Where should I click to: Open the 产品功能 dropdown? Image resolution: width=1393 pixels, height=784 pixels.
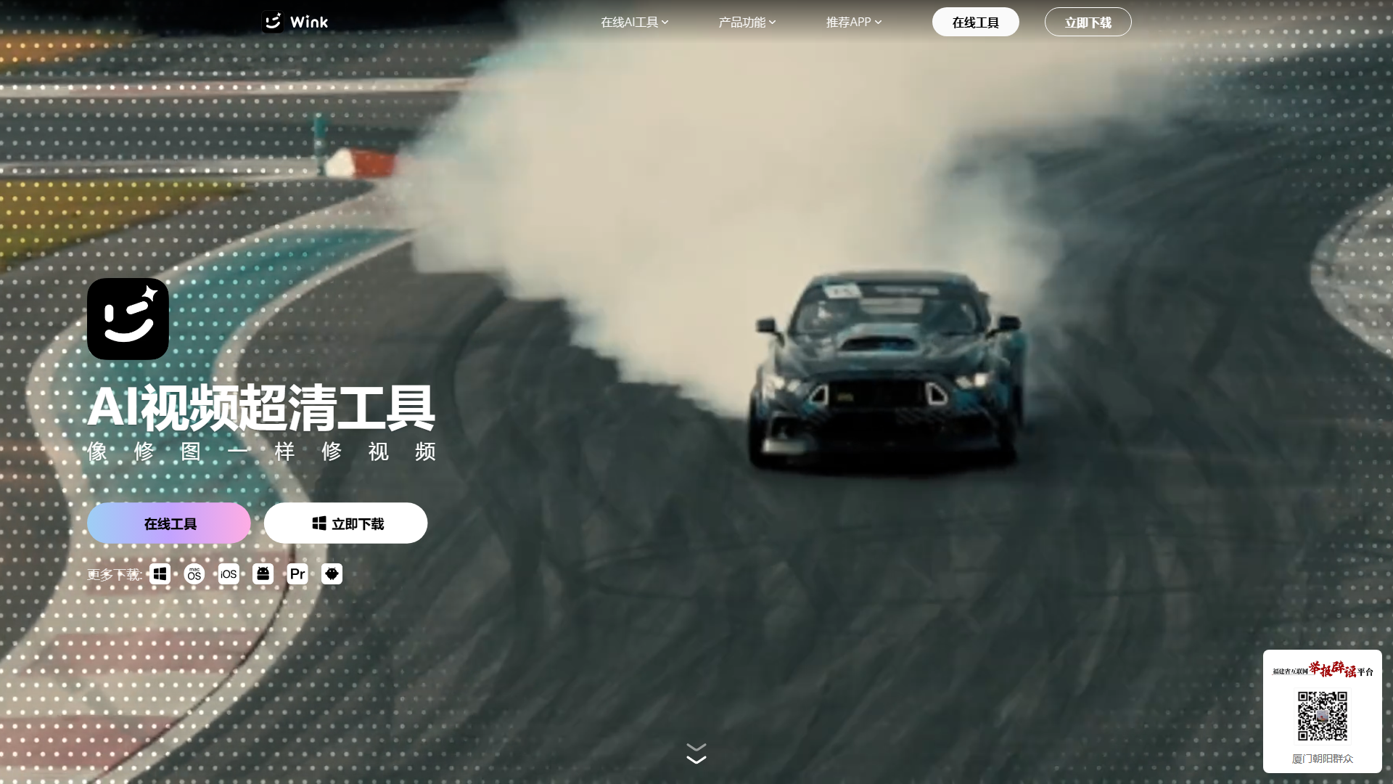point(747,23)
